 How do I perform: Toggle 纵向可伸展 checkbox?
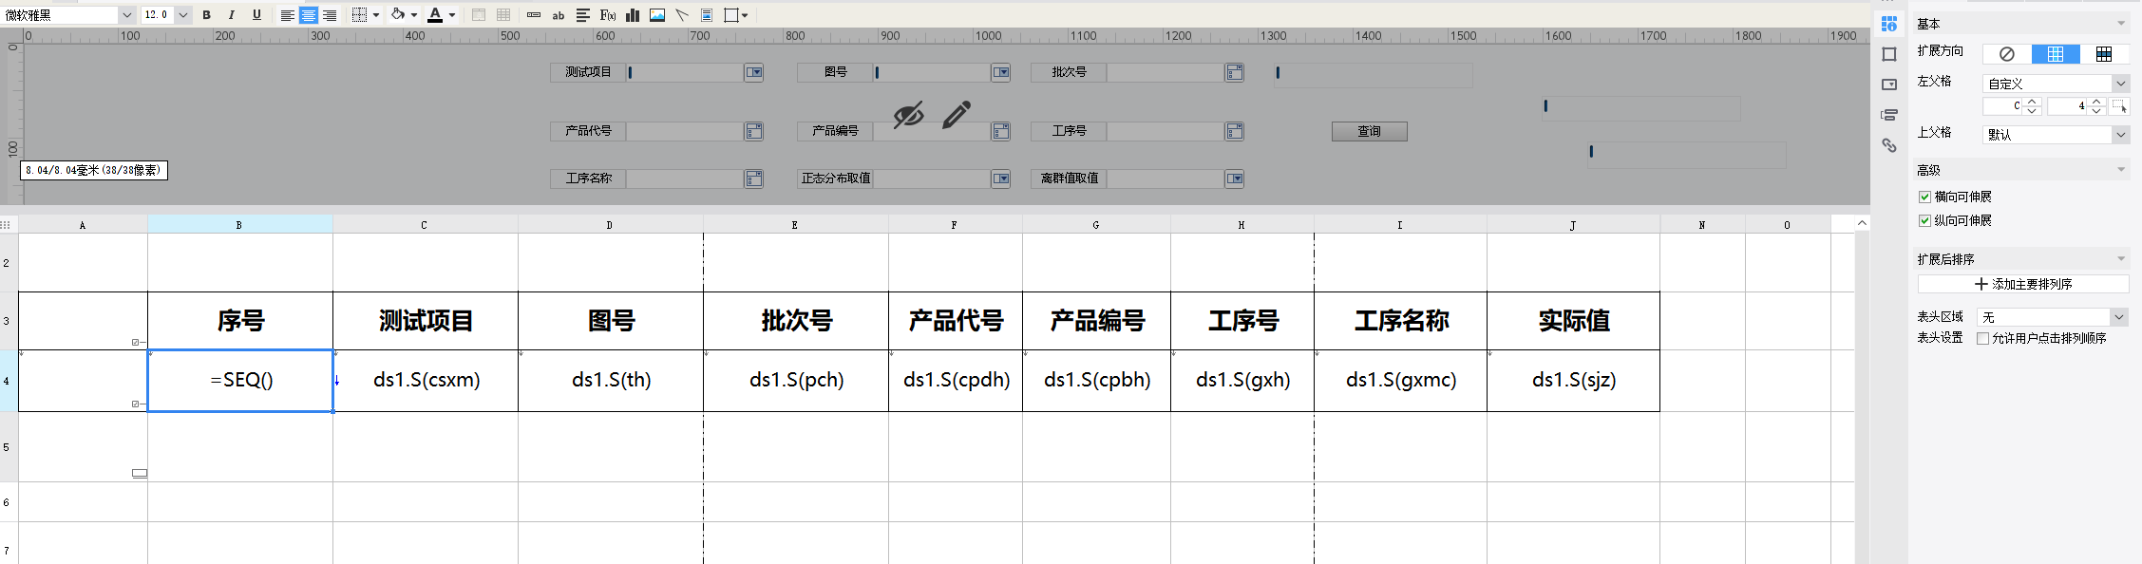tap(1925, 220)
